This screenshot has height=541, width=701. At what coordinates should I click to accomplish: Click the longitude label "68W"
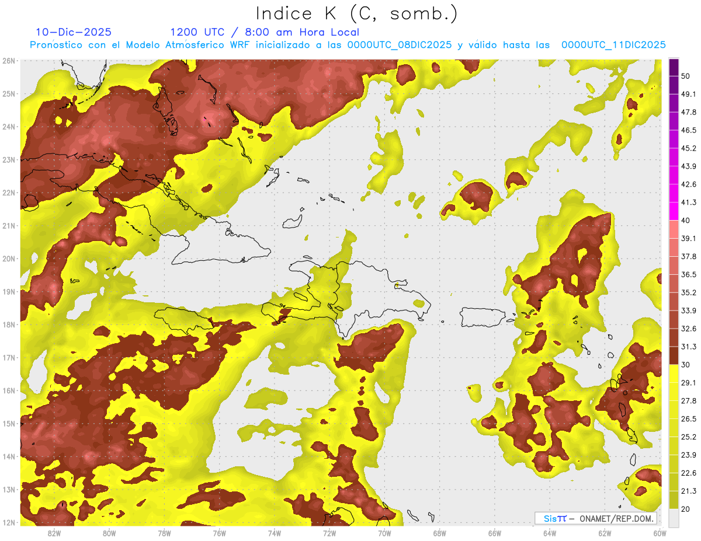[x=439, y=533]
